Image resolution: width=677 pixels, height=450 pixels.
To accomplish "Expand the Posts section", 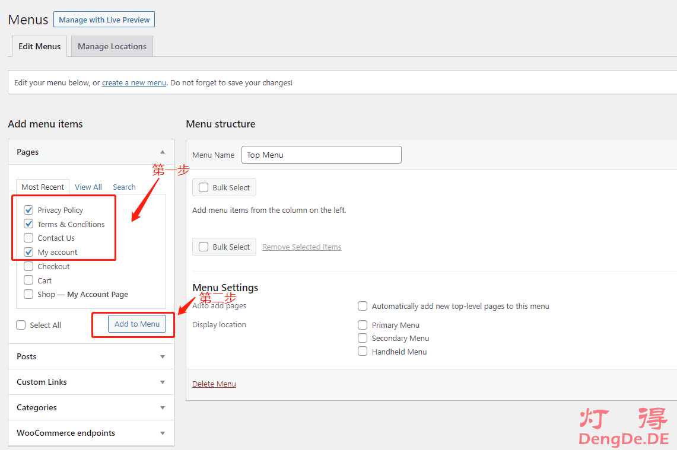I will pyautogui.click(x=163, y=357).
